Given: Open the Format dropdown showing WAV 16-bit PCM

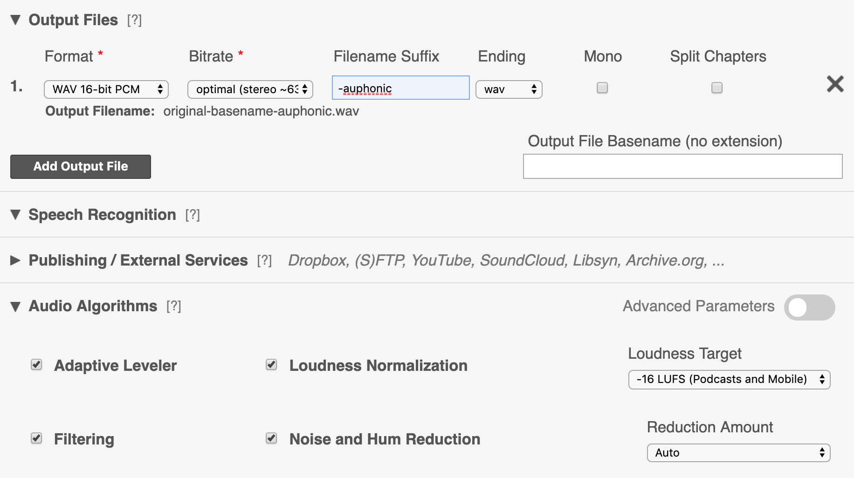Looking at the screenshot, I should click(x=106, y=89).
